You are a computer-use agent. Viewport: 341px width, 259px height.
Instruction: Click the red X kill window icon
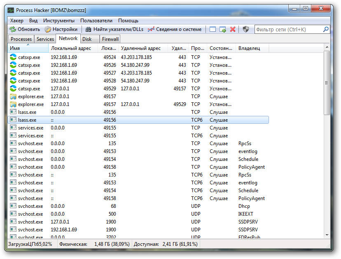233,29
